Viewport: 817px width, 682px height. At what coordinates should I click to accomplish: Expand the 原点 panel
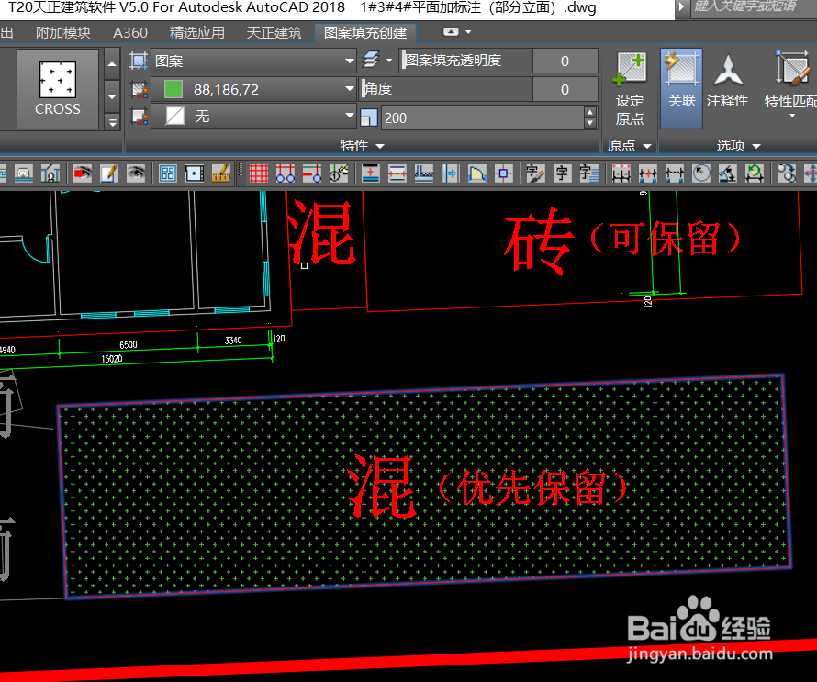pos(630,146)
